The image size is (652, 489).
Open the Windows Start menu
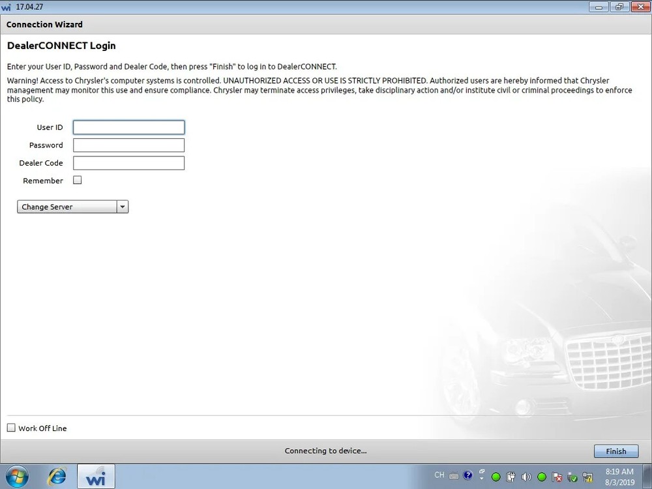click(x=17, y=477)
